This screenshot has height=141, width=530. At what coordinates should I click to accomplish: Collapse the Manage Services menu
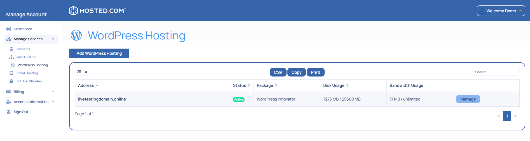[x=53, y=39]
